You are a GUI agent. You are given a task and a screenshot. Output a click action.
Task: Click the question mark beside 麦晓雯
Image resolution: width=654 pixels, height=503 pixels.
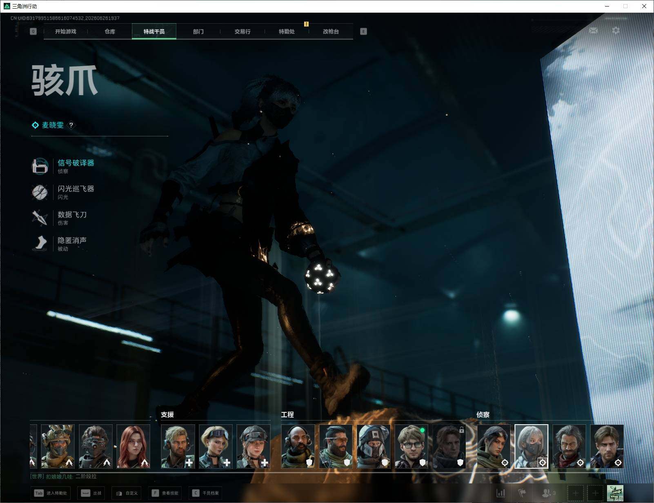tap(71, 125)
